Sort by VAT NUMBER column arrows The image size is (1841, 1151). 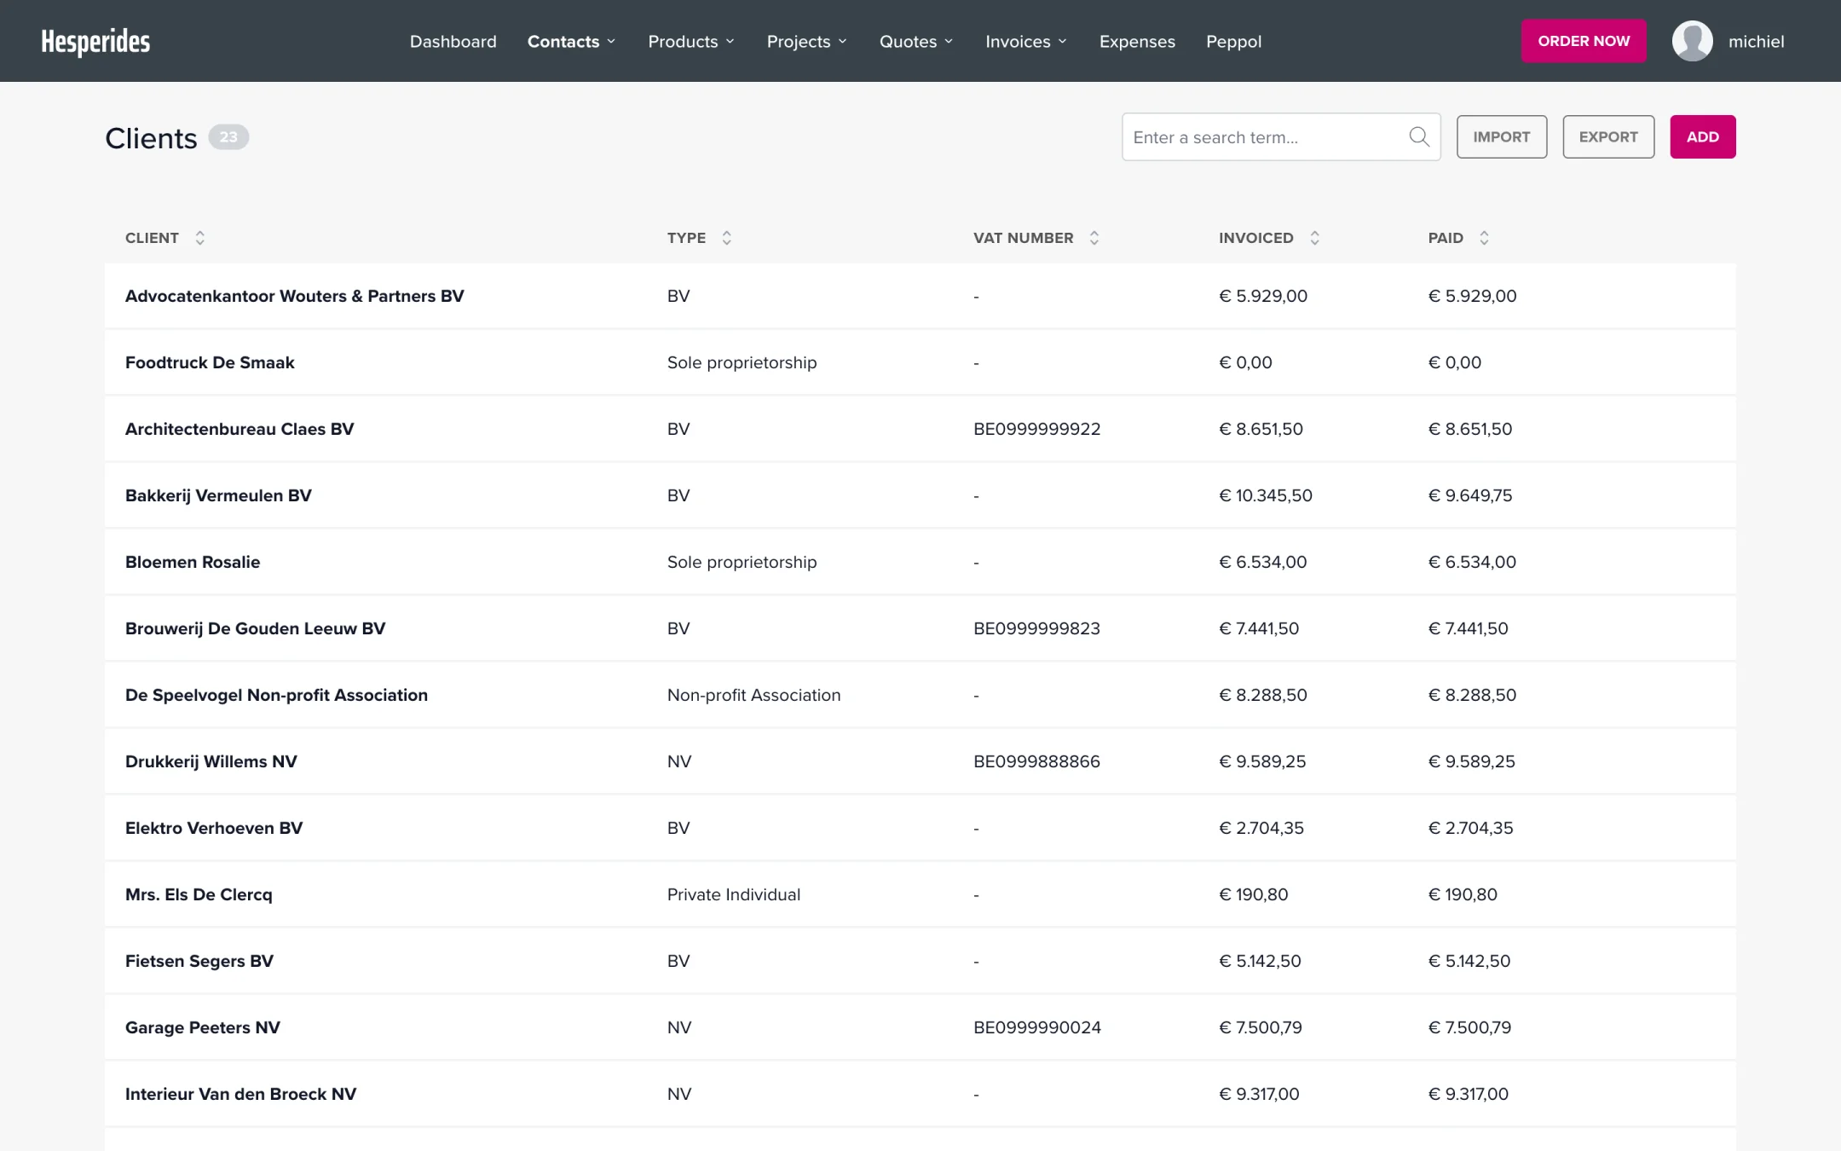(1094, 238)
